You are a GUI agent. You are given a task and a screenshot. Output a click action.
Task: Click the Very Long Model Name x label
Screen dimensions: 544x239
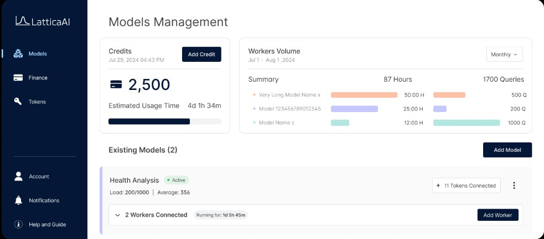tap(289, 95)
